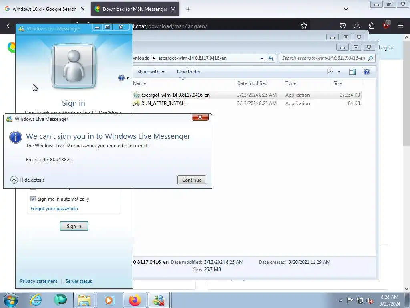The height and width of the screenshot is (308, 410).
Task: Click Log in on the web page
Action: coord(386,48)
